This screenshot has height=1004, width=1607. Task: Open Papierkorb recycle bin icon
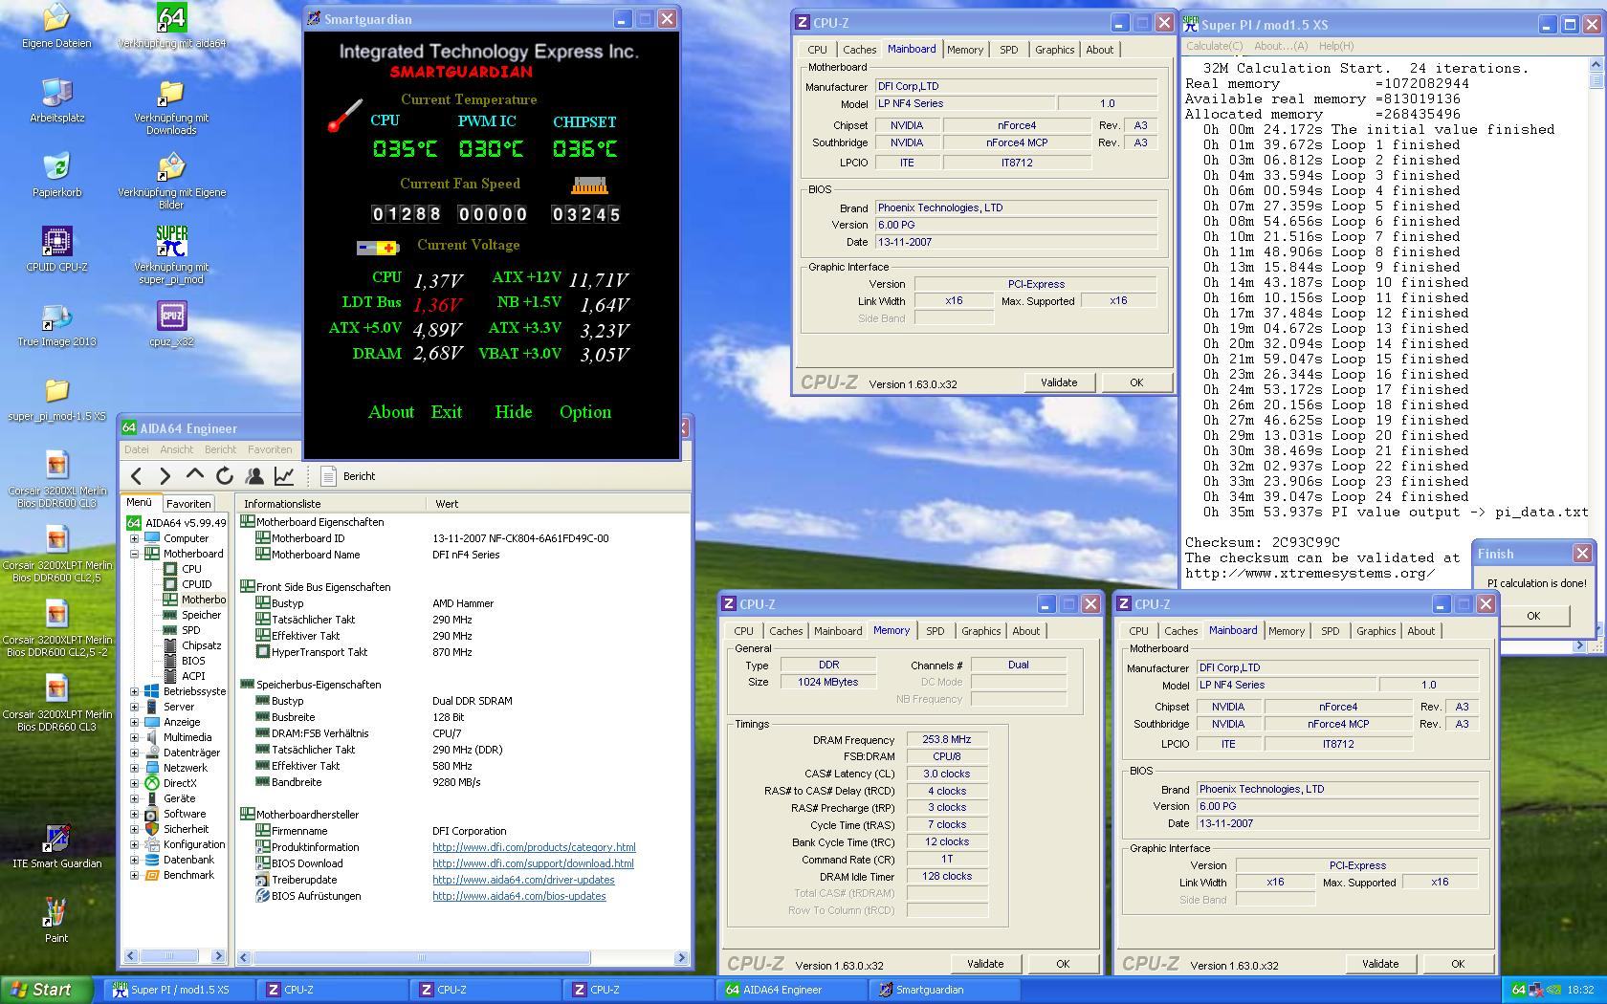coord(56,176)
